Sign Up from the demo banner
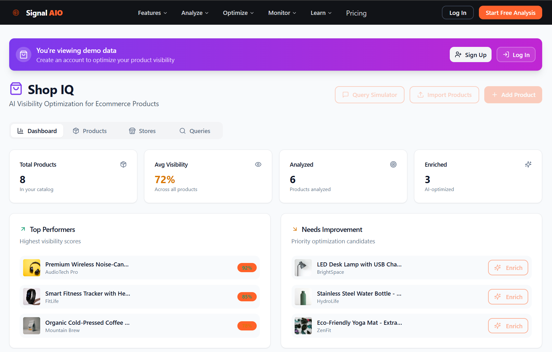552x352 pixels. point(470,54)
